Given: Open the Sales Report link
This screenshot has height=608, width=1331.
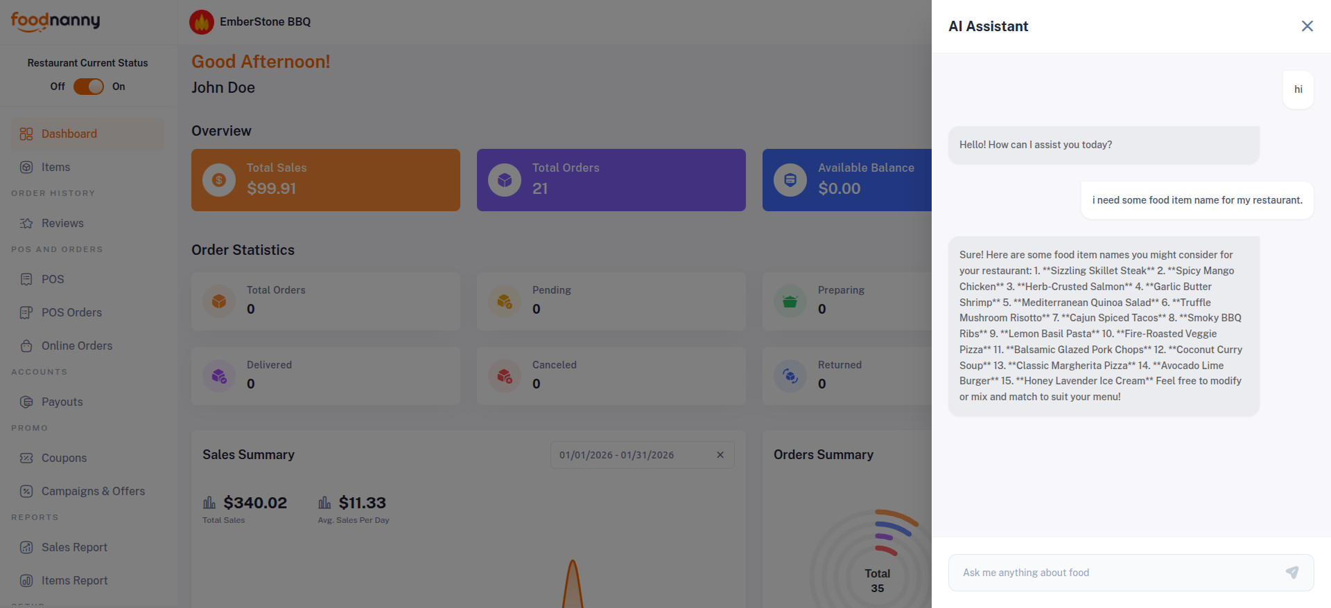Looking at the screenshot, I should pos(74,547).
